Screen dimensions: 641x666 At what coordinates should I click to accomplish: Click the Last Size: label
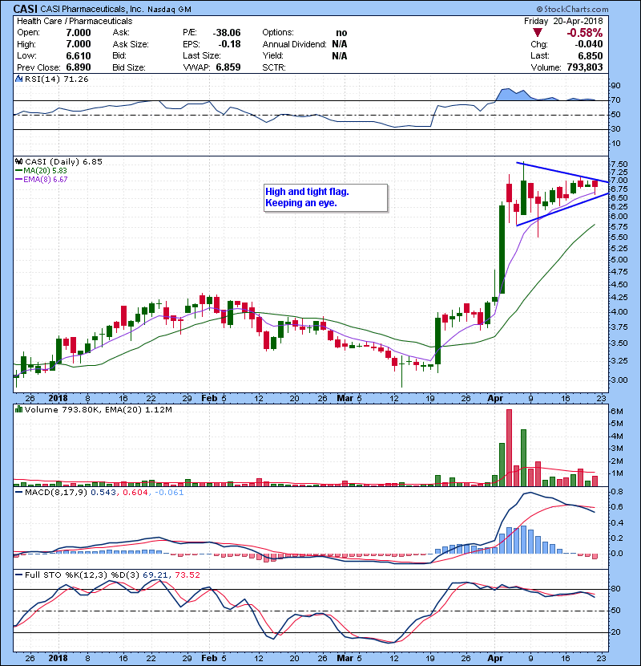click(x=201, y=55)
